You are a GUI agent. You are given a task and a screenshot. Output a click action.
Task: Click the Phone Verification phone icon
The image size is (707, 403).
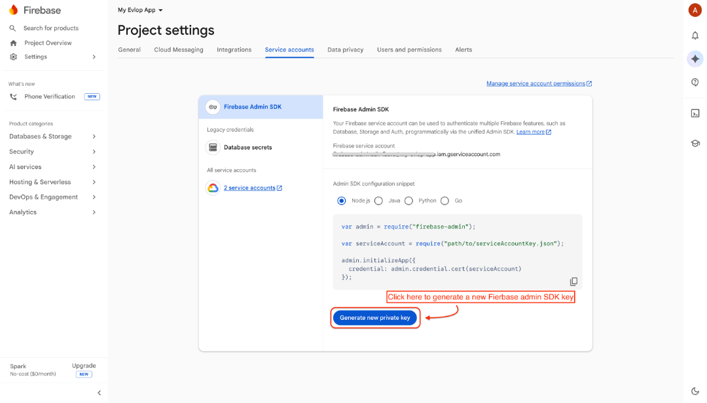[x=14, y=96]
